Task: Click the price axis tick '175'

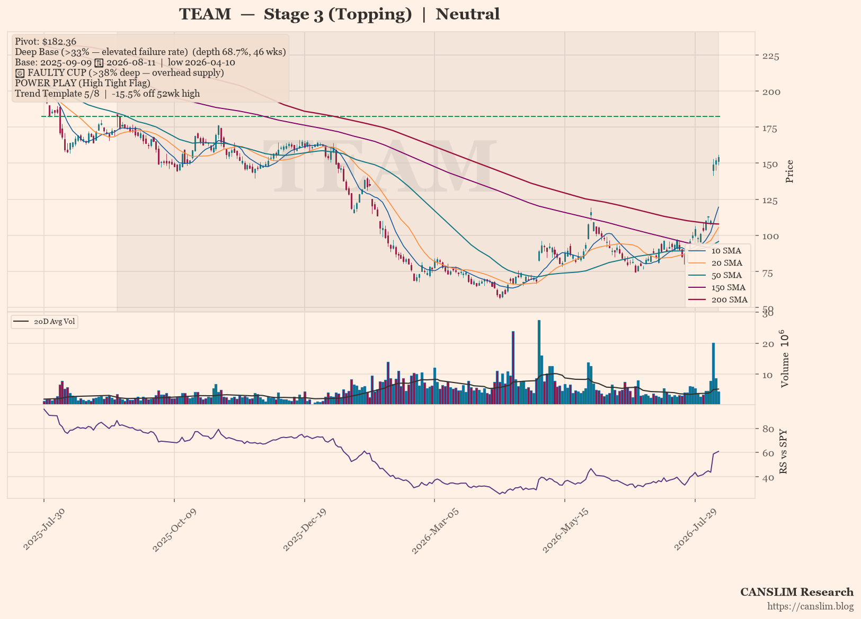Action: (770, 128)
